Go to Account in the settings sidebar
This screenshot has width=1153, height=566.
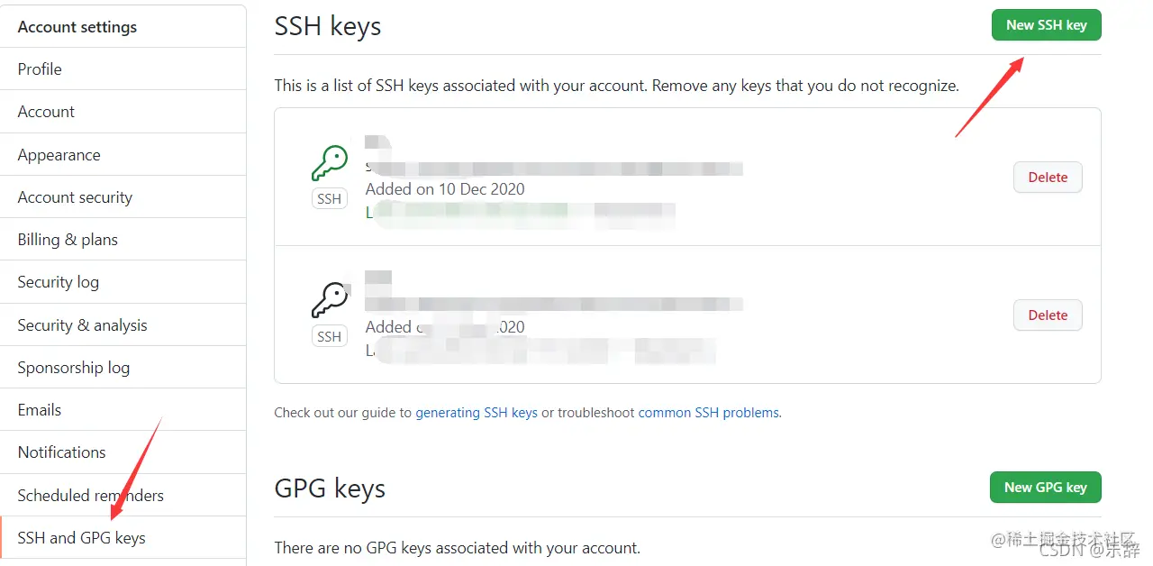pos(46,112)
